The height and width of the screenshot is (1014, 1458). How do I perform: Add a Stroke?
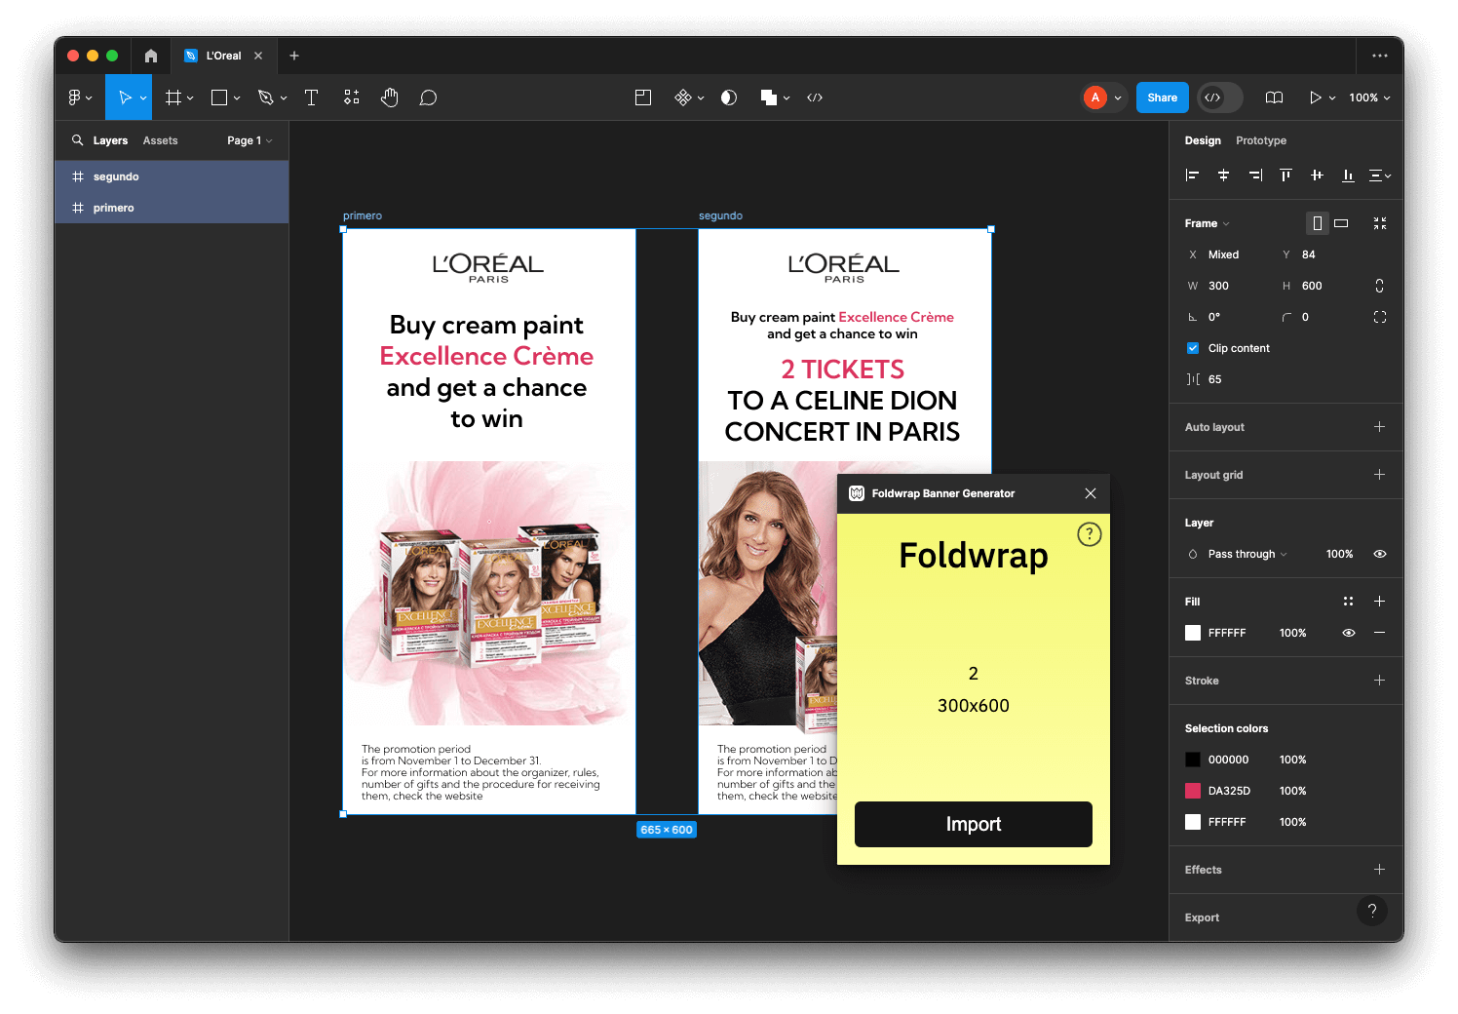pos(1379,681)
